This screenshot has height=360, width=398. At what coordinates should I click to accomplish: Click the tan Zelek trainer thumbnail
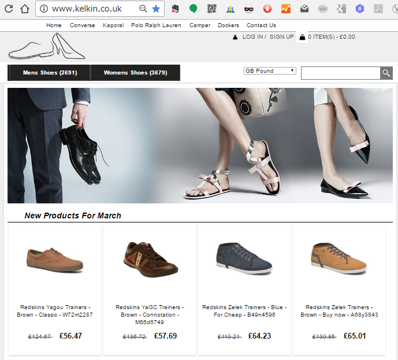339,258
